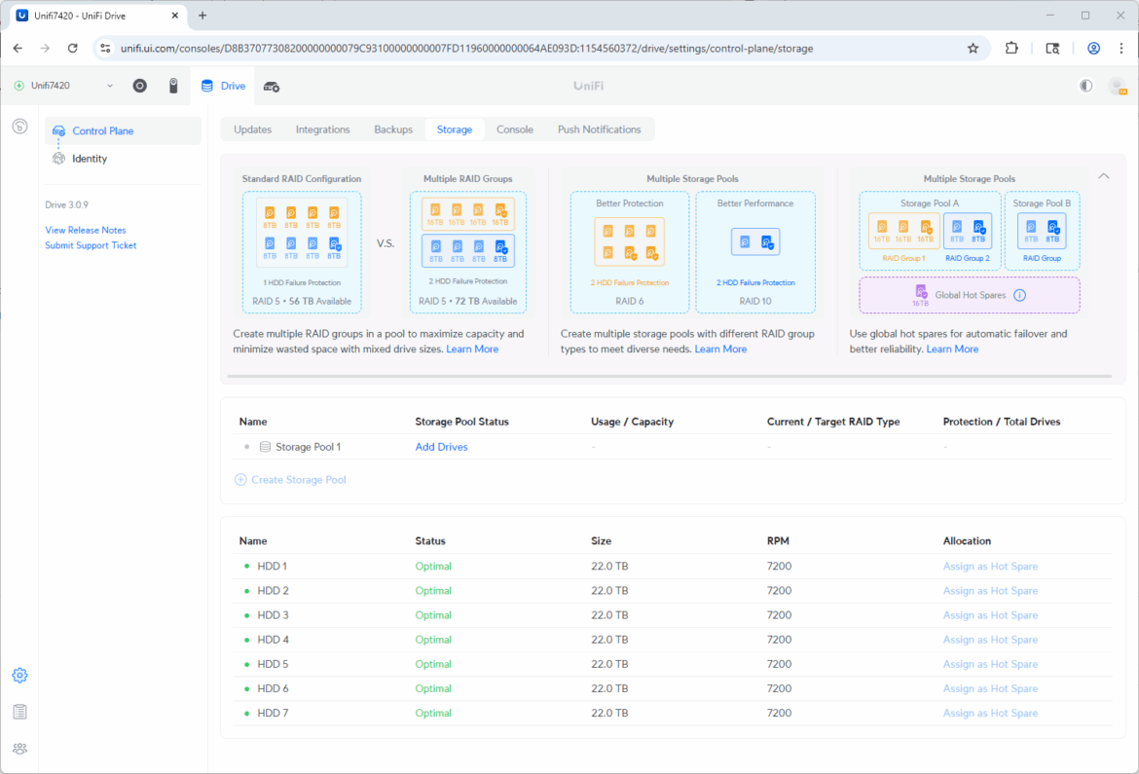Expand the Unifi7420 console dropdown
This screenshot has width=1139, height=774.
pyautogui.click(x=109, y=86)
